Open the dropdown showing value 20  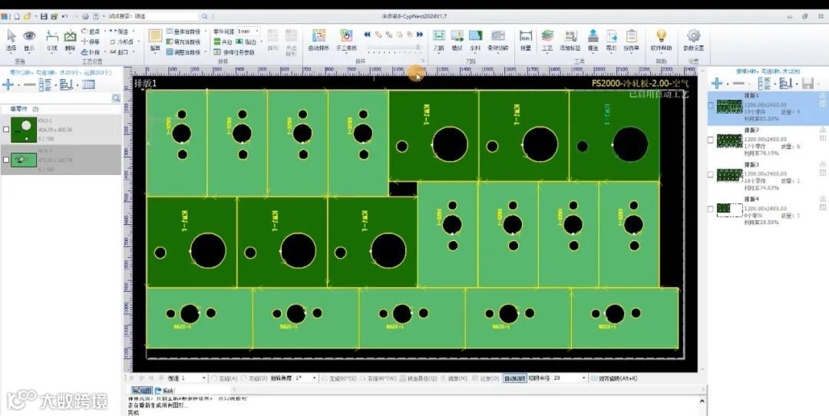click(x=583, y=378)
